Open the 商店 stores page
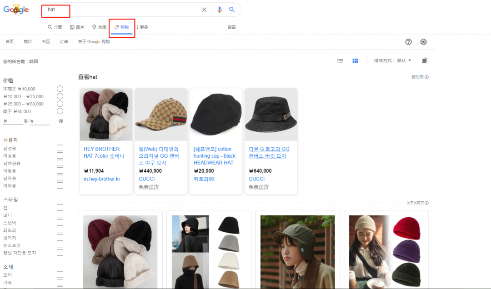 [x=28, y=42]
